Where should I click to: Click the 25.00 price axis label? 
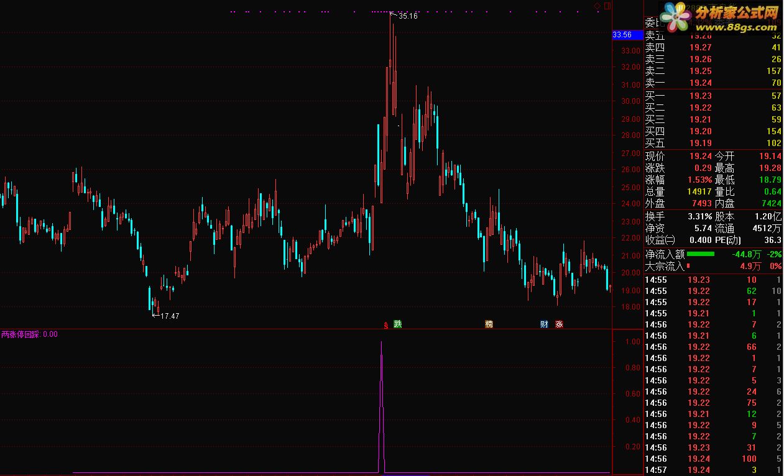click(632, 187)
